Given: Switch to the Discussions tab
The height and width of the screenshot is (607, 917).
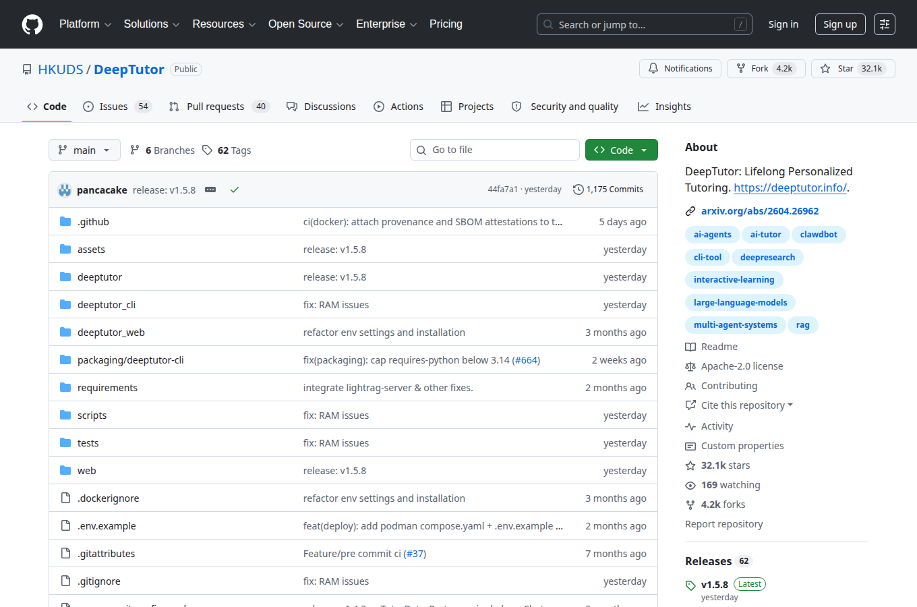Looking at the screenshot, I should pos(321,107).
